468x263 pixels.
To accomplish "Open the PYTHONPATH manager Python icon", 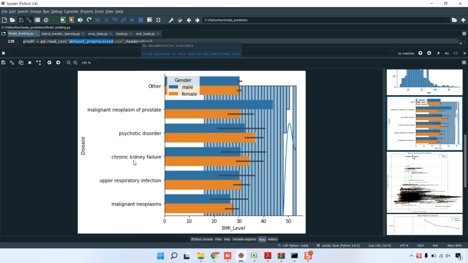I will [180, 20].
